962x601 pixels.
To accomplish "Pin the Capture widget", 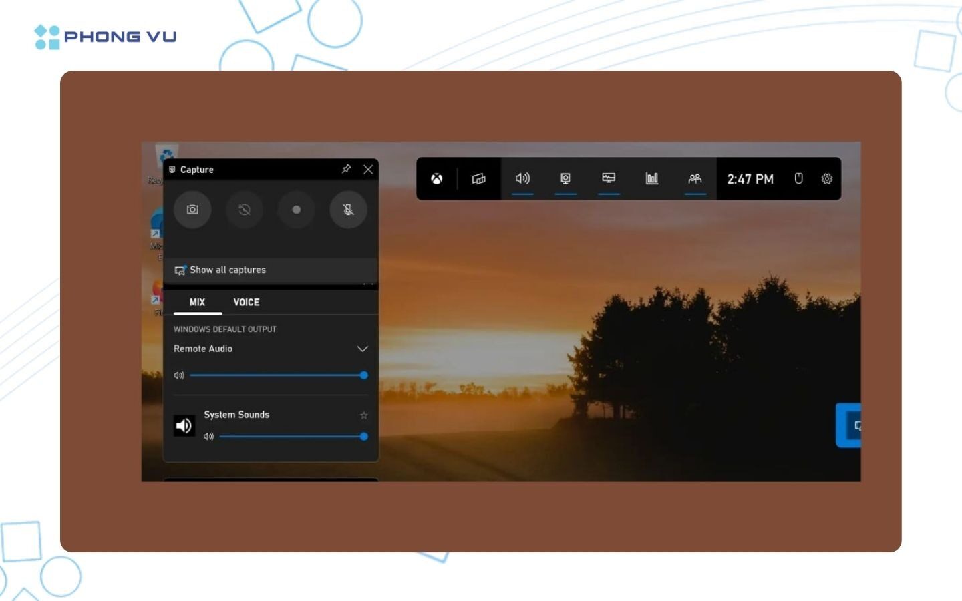I will (346, 169).
